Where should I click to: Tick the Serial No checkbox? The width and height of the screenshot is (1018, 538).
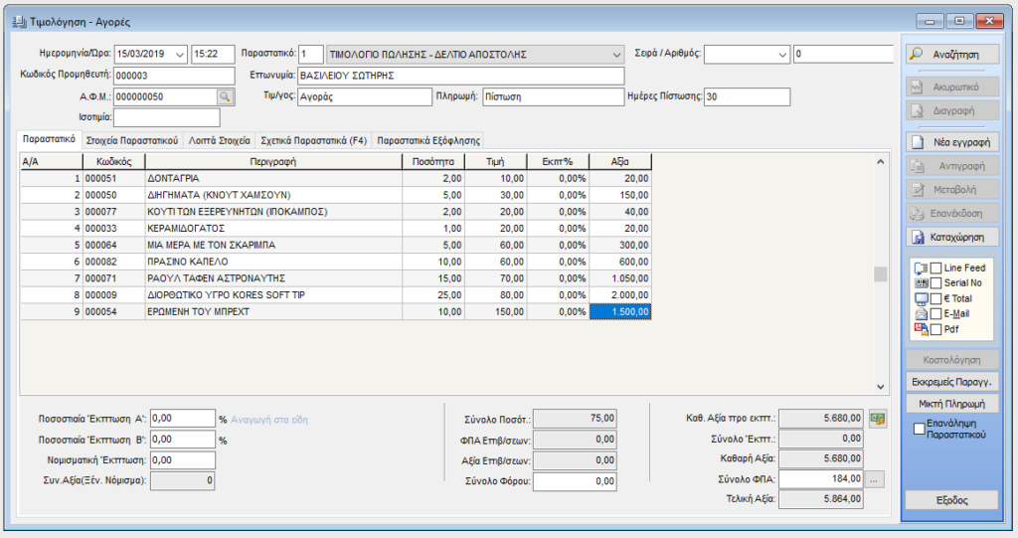936,283
